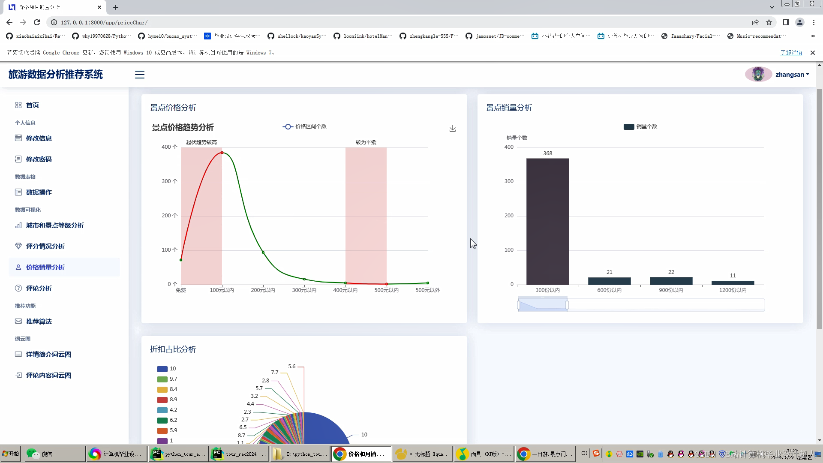
Task: Expand hidden bookmarks overflow chevron
Action: tap(813, 36)
